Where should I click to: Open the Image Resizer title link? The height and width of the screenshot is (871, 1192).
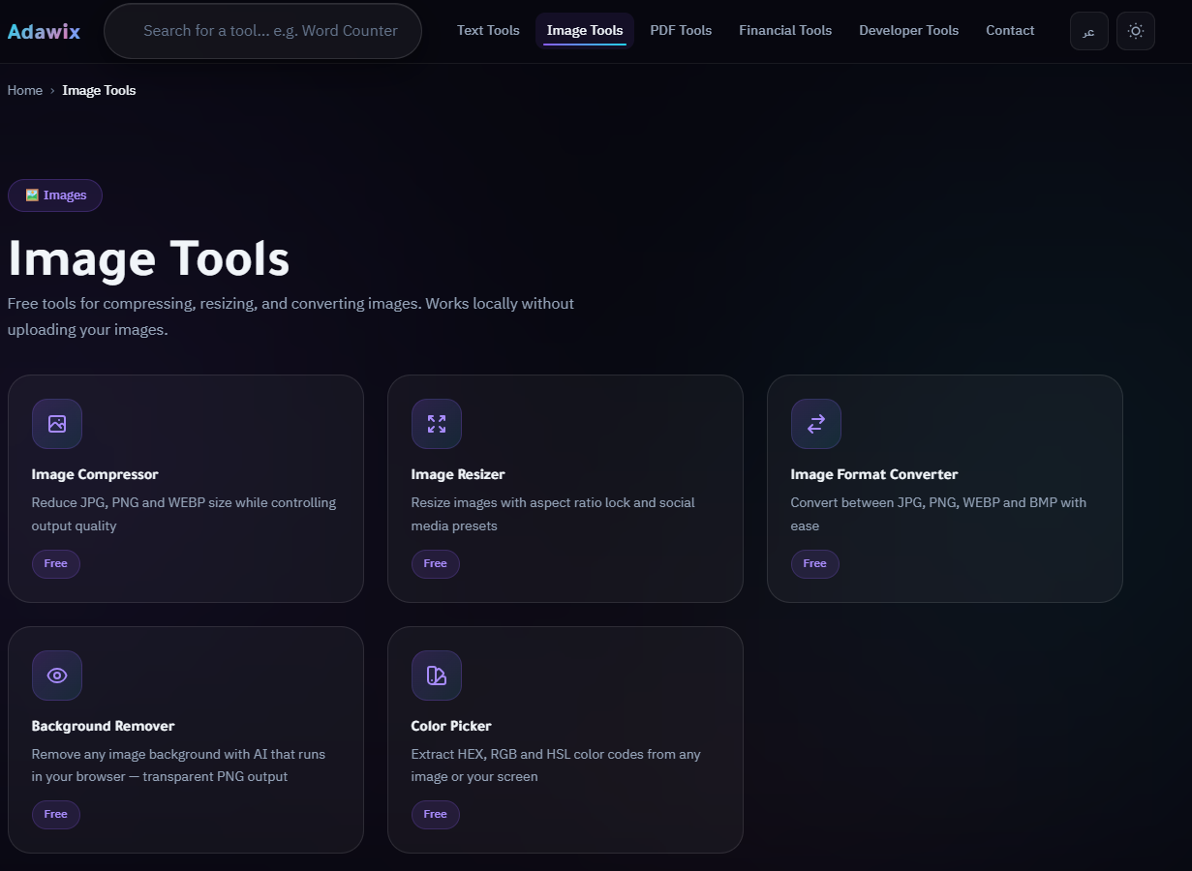click(x=458, y=474)
